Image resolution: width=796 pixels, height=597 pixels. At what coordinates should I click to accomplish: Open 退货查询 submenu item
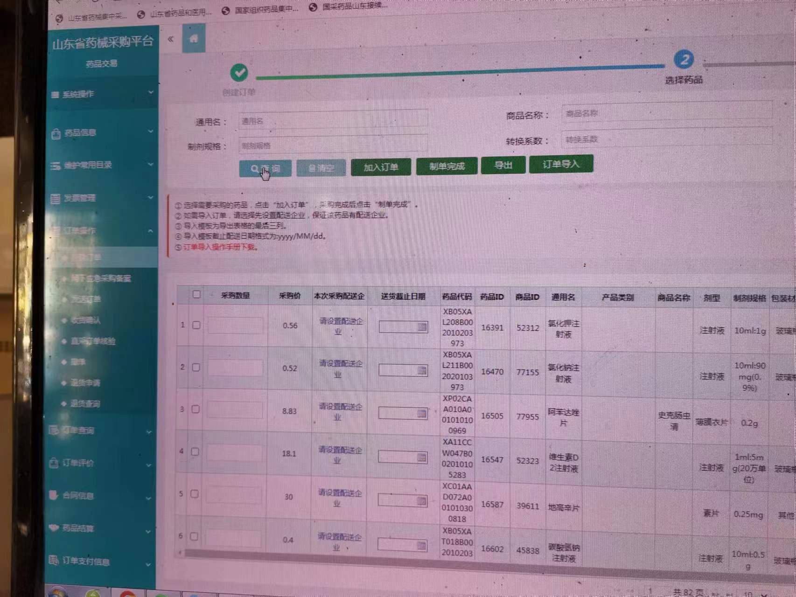(85, 403)
